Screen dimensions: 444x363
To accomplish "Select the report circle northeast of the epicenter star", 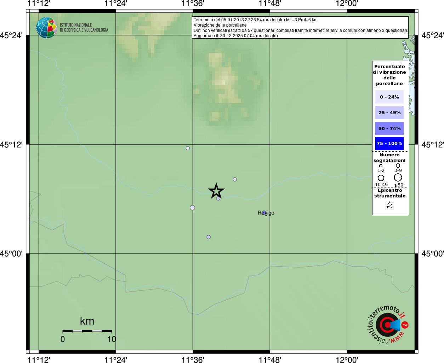I will coord(235,179).
